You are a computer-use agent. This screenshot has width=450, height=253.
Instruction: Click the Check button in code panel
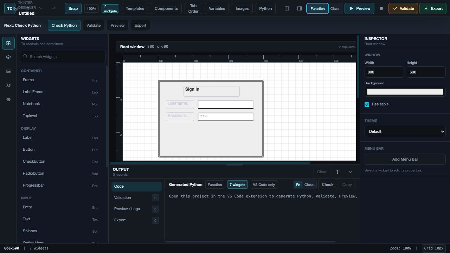click(x=328, y=184)
